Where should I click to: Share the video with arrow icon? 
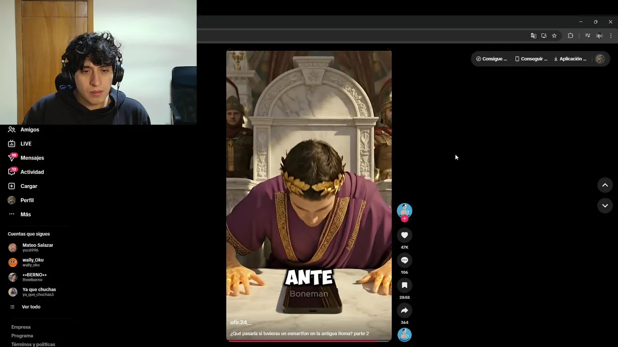pyautogui.click(x=405, y=310)
